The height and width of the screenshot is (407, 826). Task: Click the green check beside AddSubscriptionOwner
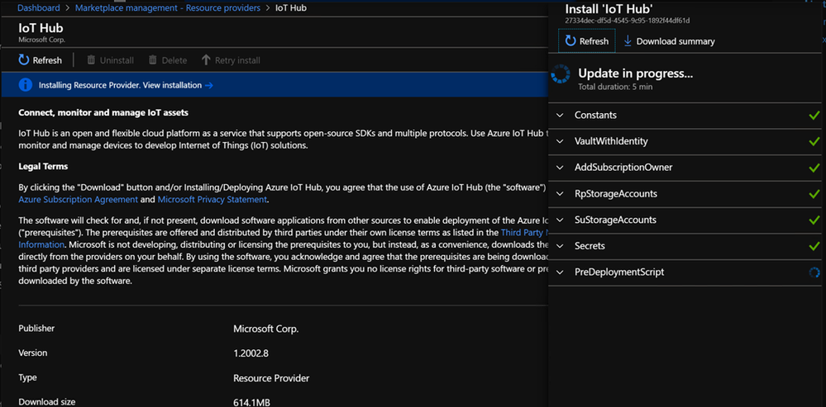[x=814, y=168]
